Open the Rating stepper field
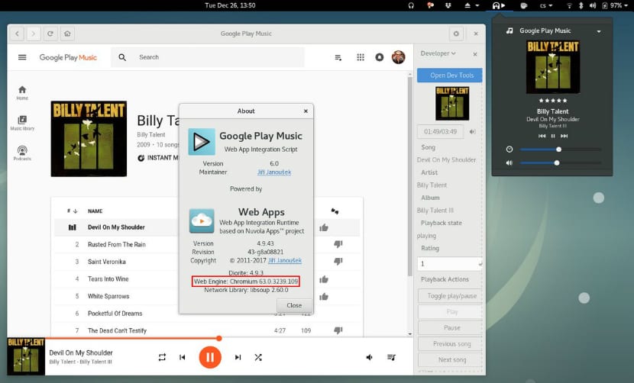634x383 pixels. point(450,264)
